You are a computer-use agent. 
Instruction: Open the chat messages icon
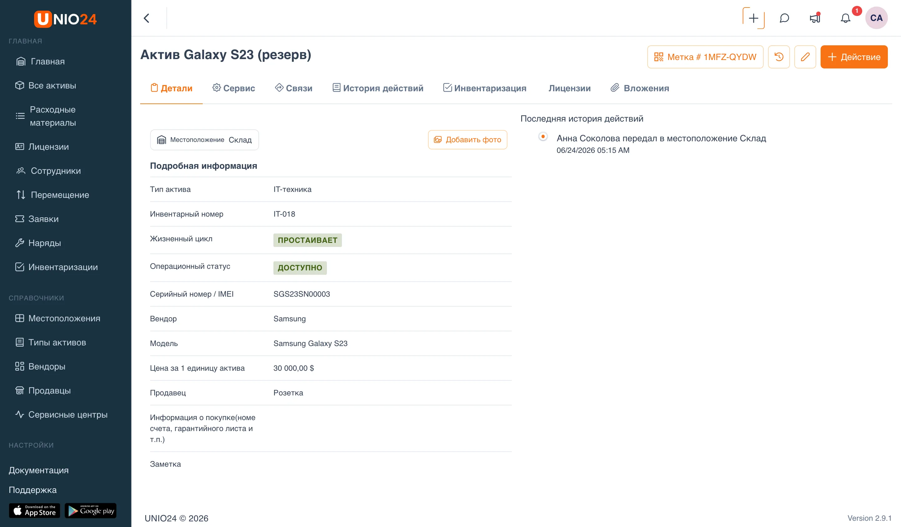[x=784, y=18]
